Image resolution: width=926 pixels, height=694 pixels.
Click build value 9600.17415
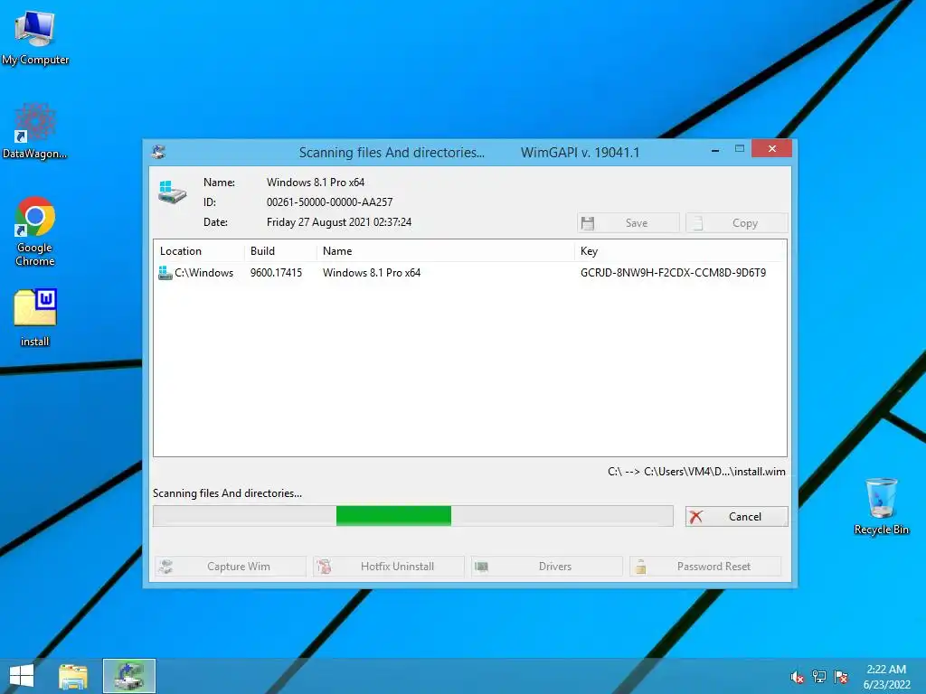(276, 273)
